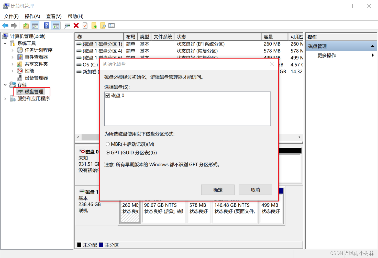Expand the 任务计划程序 node

click(13, 50)
